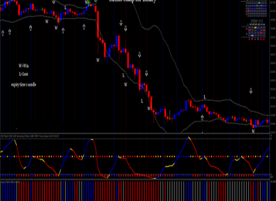Click the W marker at the bottom right of chart

253,131
